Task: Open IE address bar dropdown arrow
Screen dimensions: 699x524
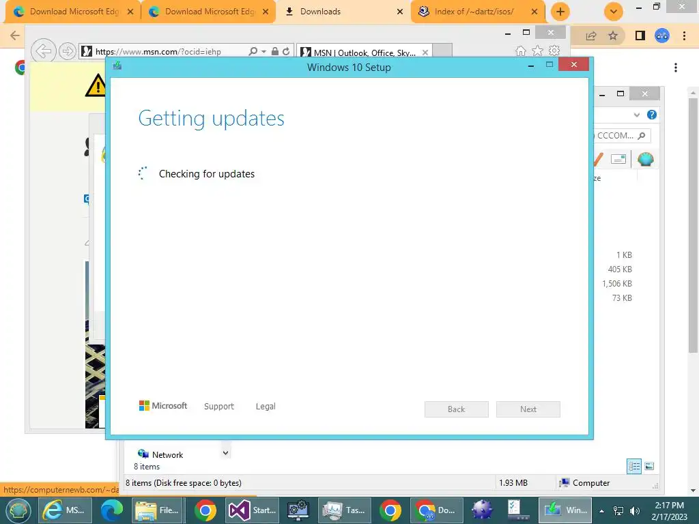Action: click(x=264, y=52)
